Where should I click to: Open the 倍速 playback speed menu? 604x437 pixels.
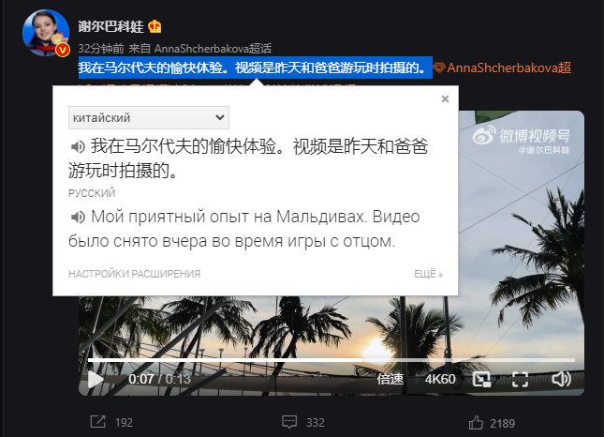[390, 379]
